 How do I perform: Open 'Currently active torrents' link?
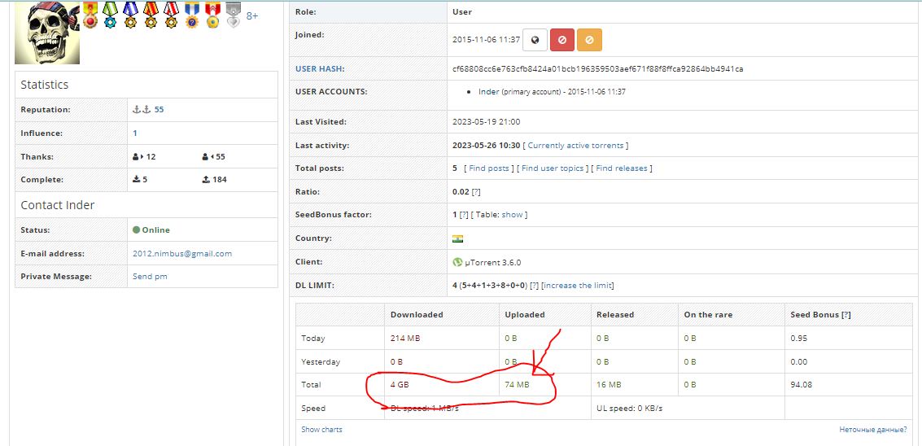[x=575, y=146]
